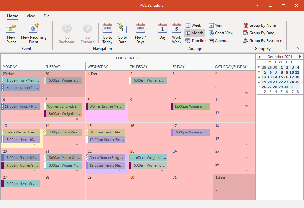Expand hidden events on December 14
This screenshot has height=208, width=304.
click(x=77, y=145)
